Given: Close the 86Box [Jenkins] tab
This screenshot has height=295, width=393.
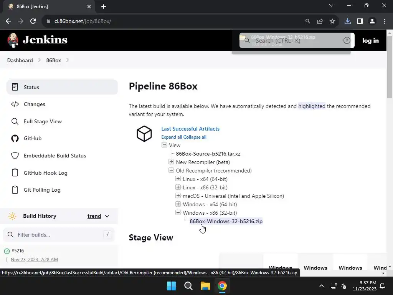Looking at the screenshot, I should tap(89, 7).
